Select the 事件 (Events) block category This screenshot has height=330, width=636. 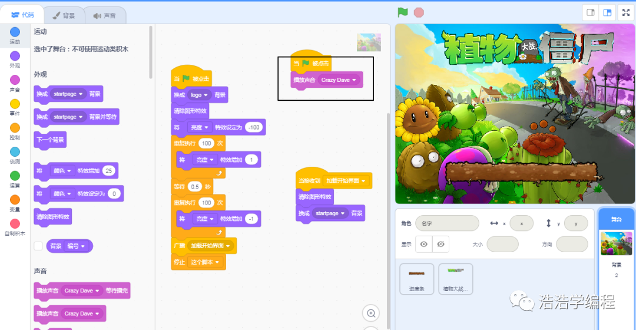[15, 107]
